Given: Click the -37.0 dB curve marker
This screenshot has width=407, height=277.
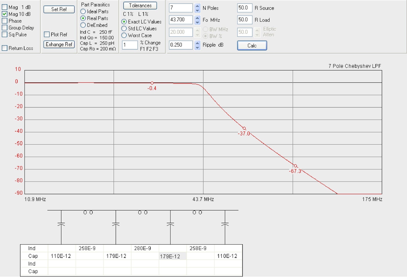Looking at the screenshot, I should [244, 128].
